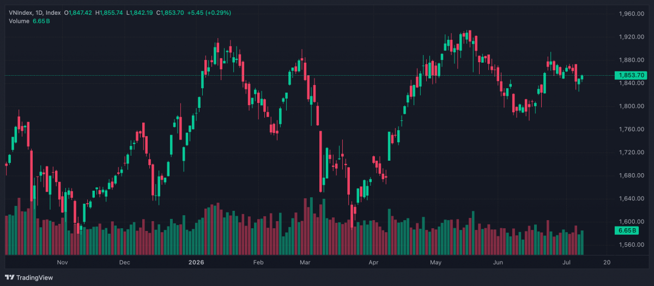Click the current price tag 1,853.70
The height and width of the screenshot is (286, 654).
[x=629, y=75]
